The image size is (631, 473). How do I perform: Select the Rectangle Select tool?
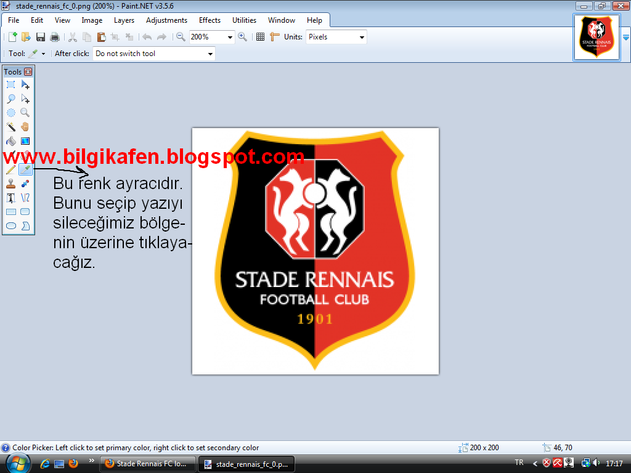pyautogui.click(x=11, y=84)
